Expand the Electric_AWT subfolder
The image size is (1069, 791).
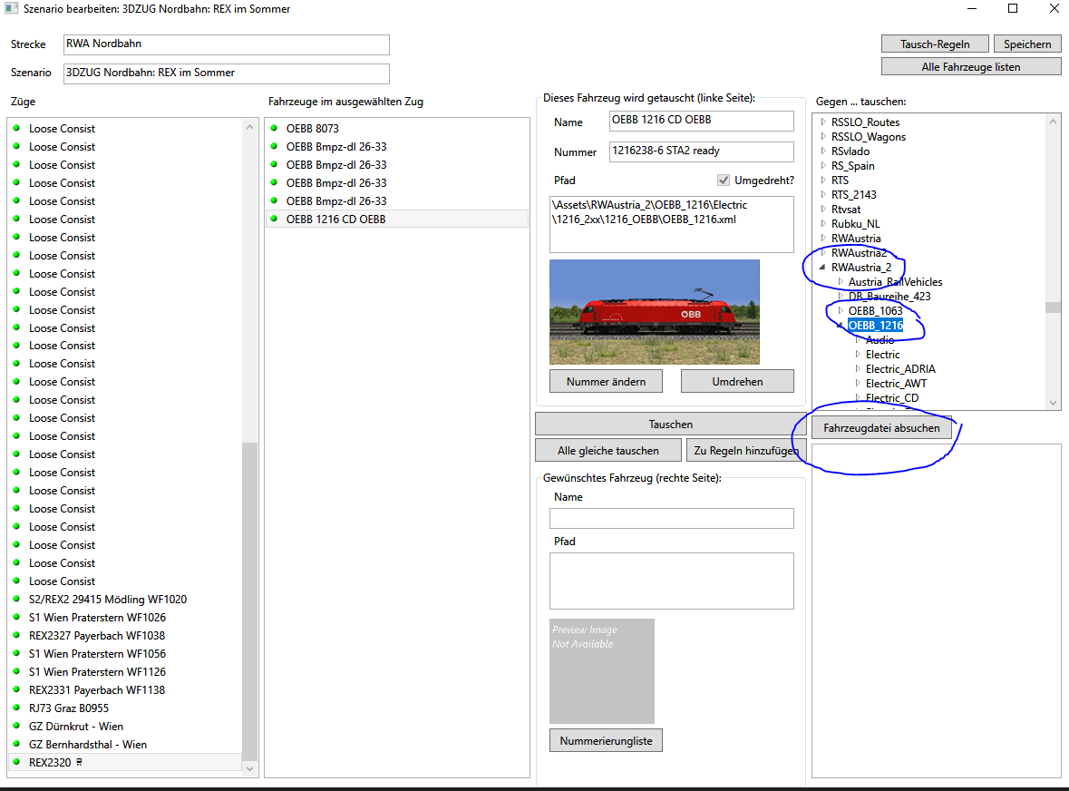tap(858, 383)
